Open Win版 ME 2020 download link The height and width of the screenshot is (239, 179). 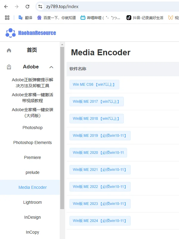click(98, 153)
